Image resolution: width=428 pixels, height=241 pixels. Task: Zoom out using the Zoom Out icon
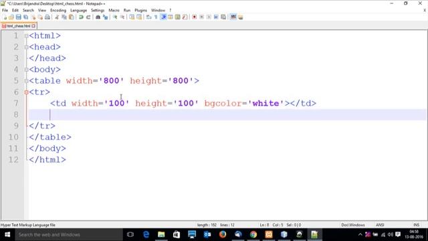[x=122, y=17]
